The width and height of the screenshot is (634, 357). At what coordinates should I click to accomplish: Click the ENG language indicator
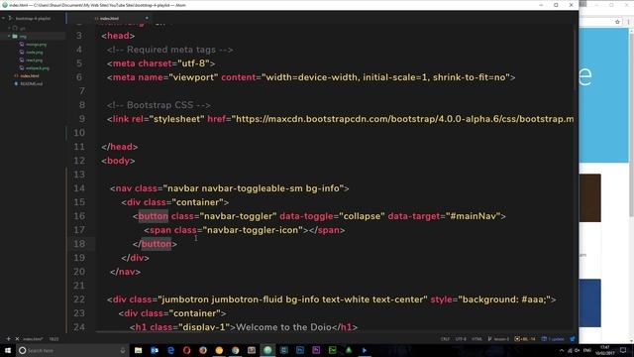[x=587, y=350]
